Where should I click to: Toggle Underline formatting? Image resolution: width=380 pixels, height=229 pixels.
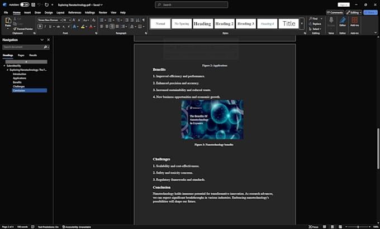50,27
